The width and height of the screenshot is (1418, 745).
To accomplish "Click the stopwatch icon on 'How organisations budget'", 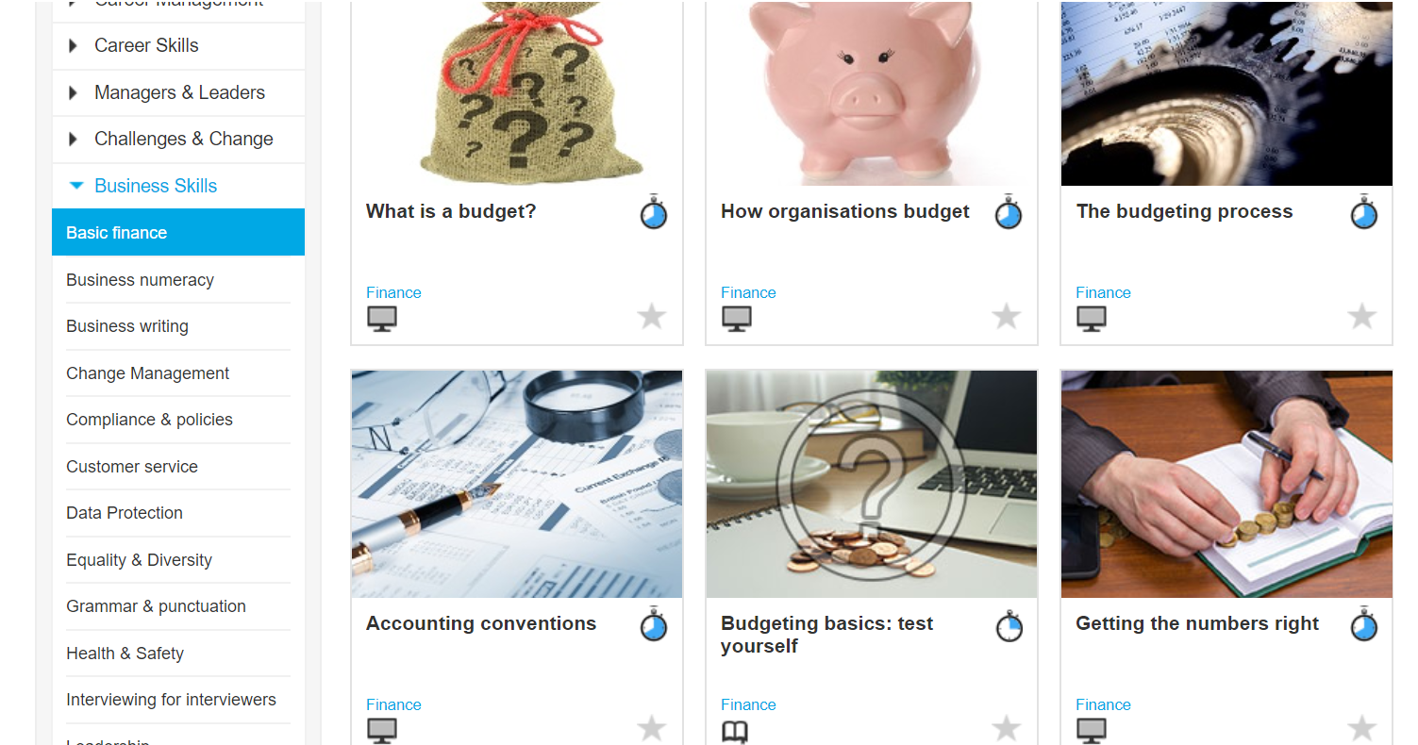I will pyautogui.click(x=1009, y=212).
